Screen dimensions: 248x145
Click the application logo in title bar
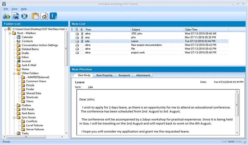4,4
